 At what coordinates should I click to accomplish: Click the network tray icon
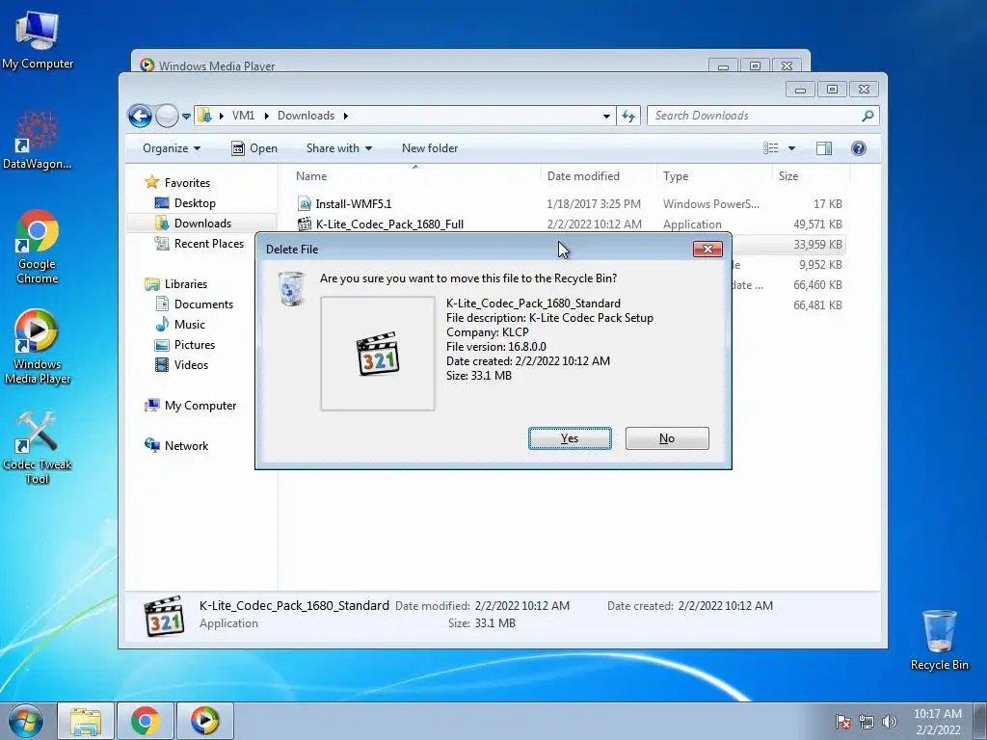coord(867,722)
